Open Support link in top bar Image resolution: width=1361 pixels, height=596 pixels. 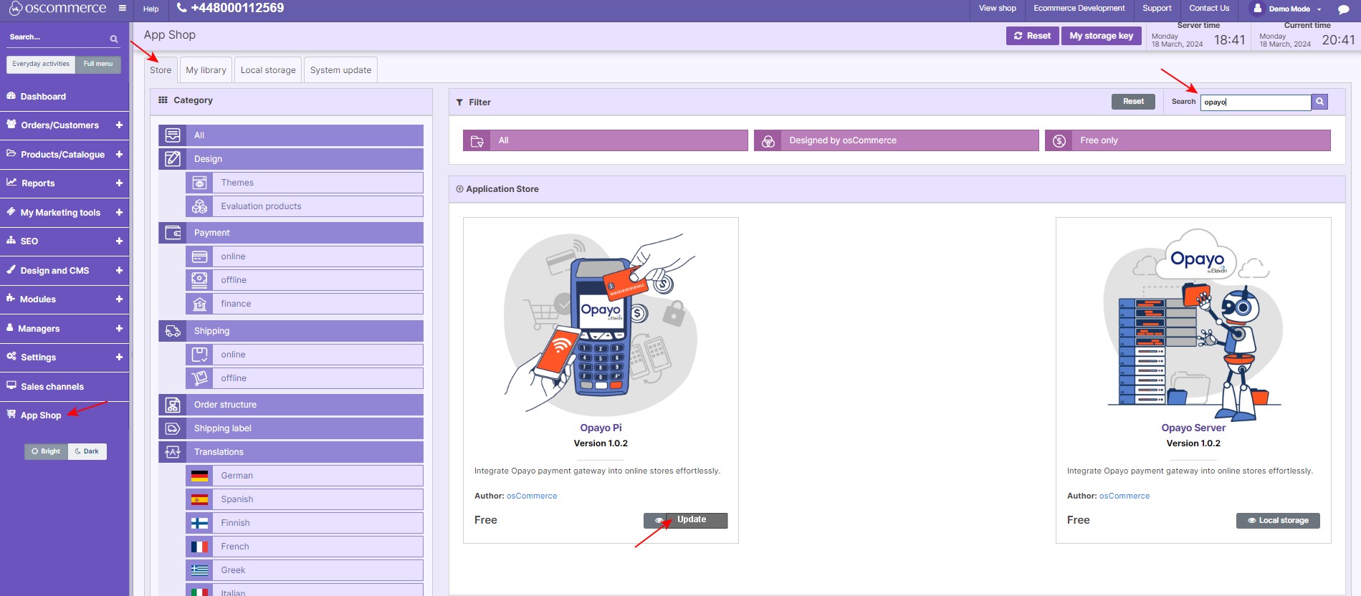pos(1157,9)
